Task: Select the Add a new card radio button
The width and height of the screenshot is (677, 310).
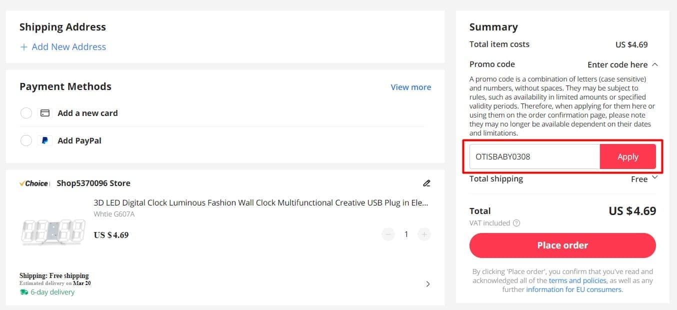Action: pyautogui.click(x=26, y=113)
